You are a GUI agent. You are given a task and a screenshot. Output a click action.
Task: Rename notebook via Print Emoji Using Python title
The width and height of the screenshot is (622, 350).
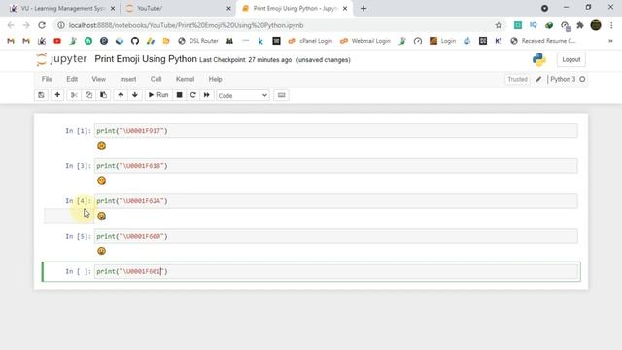point(146,59)
